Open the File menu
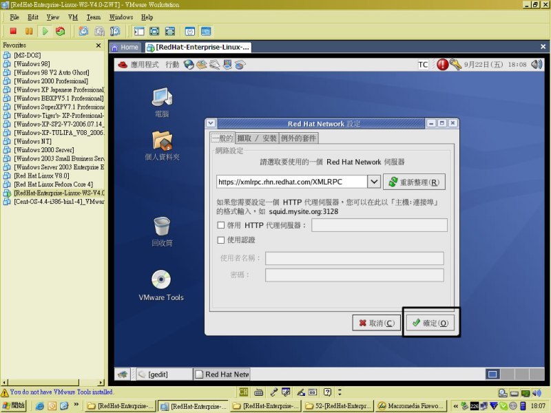 point(14,17)
